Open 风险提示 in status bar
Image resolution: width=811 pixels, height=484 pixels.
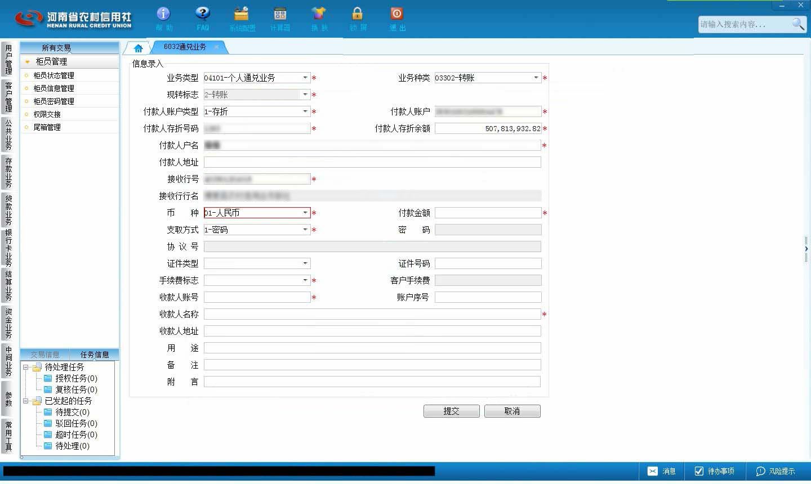coord(776,471)
